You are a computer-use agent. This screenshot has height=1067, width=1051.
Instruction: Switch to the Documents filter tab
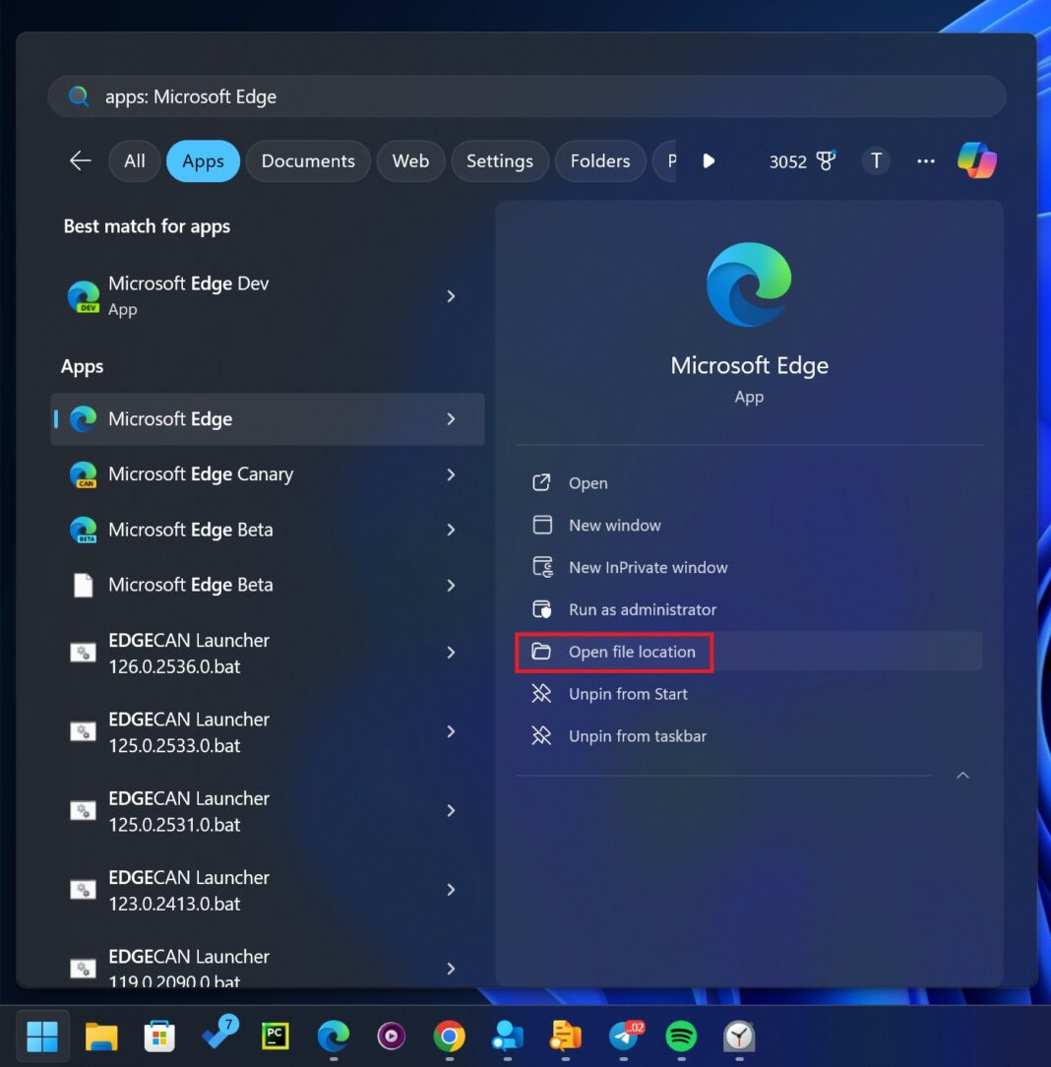308,160
